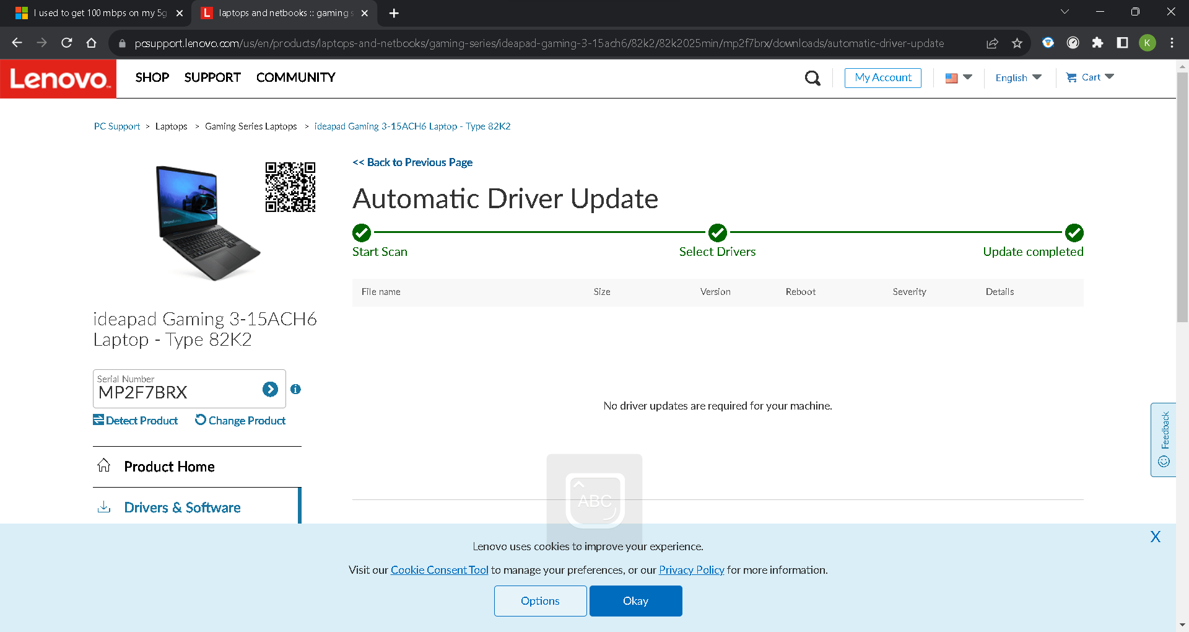Click the page vertical scrollbar
This screenshot has width=1189, height=632.
1182,198
